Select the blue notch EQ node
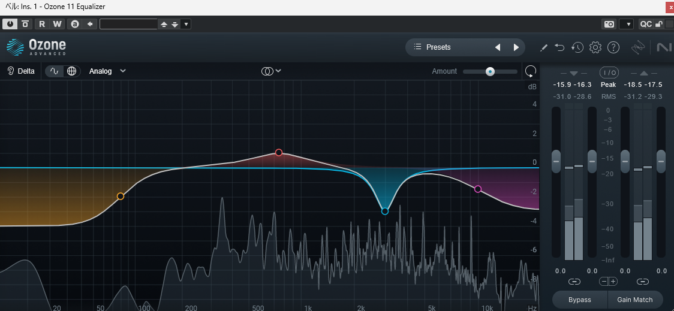 click(x=385, y=212)
